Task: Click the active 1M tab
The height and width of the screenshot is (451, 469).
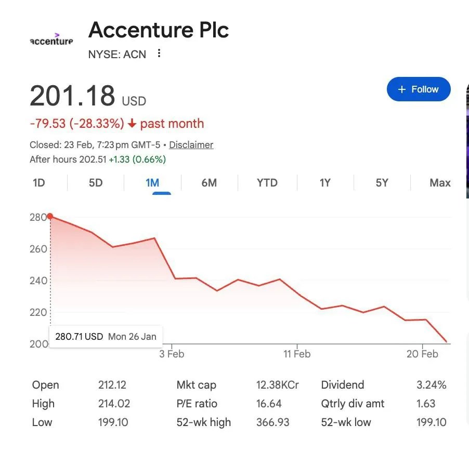Action: tap(152, 182)
